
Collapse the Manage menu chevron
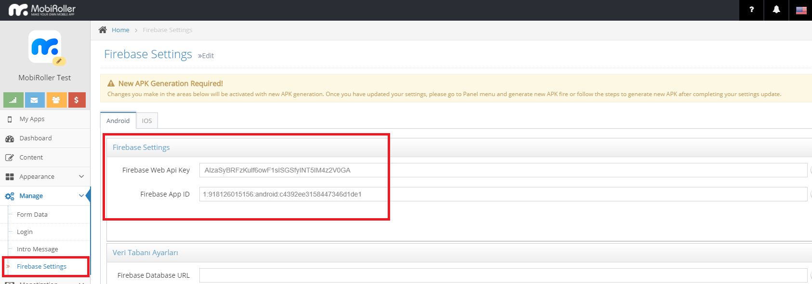(x=81, y=196)
